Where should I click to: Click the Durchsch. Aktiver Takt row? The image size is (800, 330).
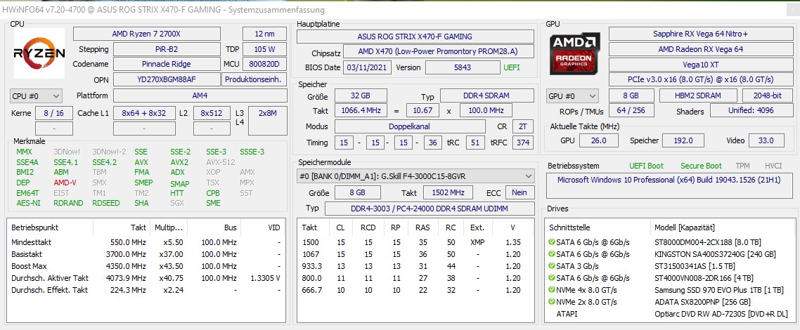pos(146,278)
